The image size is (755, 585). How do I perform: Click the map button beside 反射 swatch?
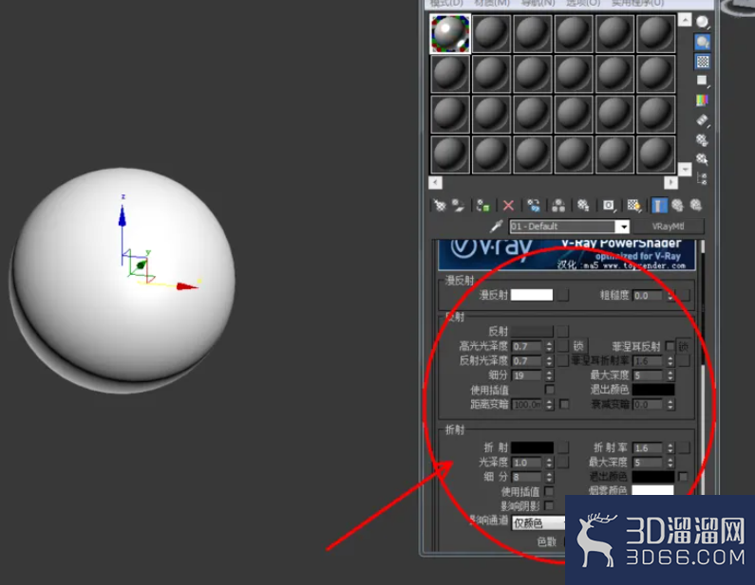[562, 331]
